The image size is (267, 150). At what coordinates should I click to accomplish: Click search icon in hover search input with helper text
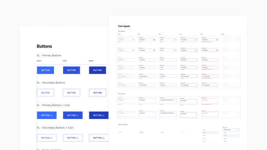point(140,76)
